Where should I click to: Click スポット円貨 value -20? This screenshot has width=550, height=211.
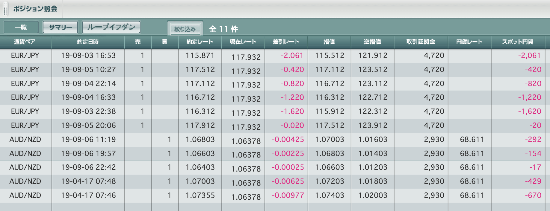tap(535, 126)
